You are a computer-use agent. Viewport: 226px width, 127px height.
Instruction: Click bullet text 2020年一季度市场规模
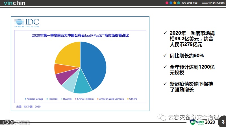coord(192,39)
